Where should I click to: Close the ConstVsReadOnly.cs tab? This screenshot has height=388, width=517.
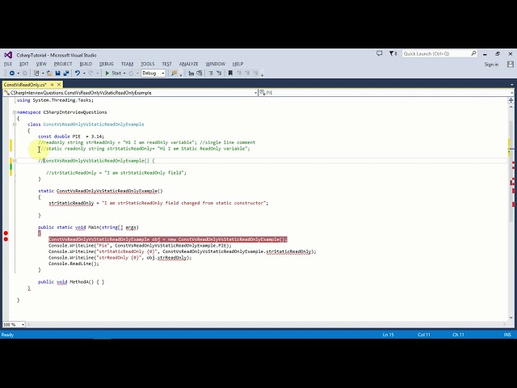click(x=59, y=85)
